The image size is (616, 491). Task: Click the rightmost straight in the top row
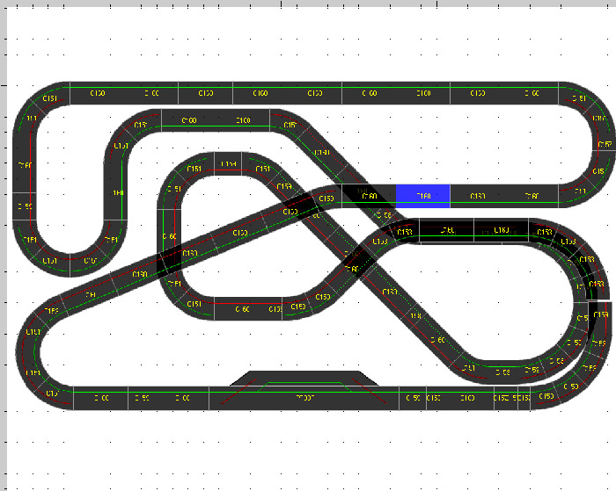coord(531,92)
